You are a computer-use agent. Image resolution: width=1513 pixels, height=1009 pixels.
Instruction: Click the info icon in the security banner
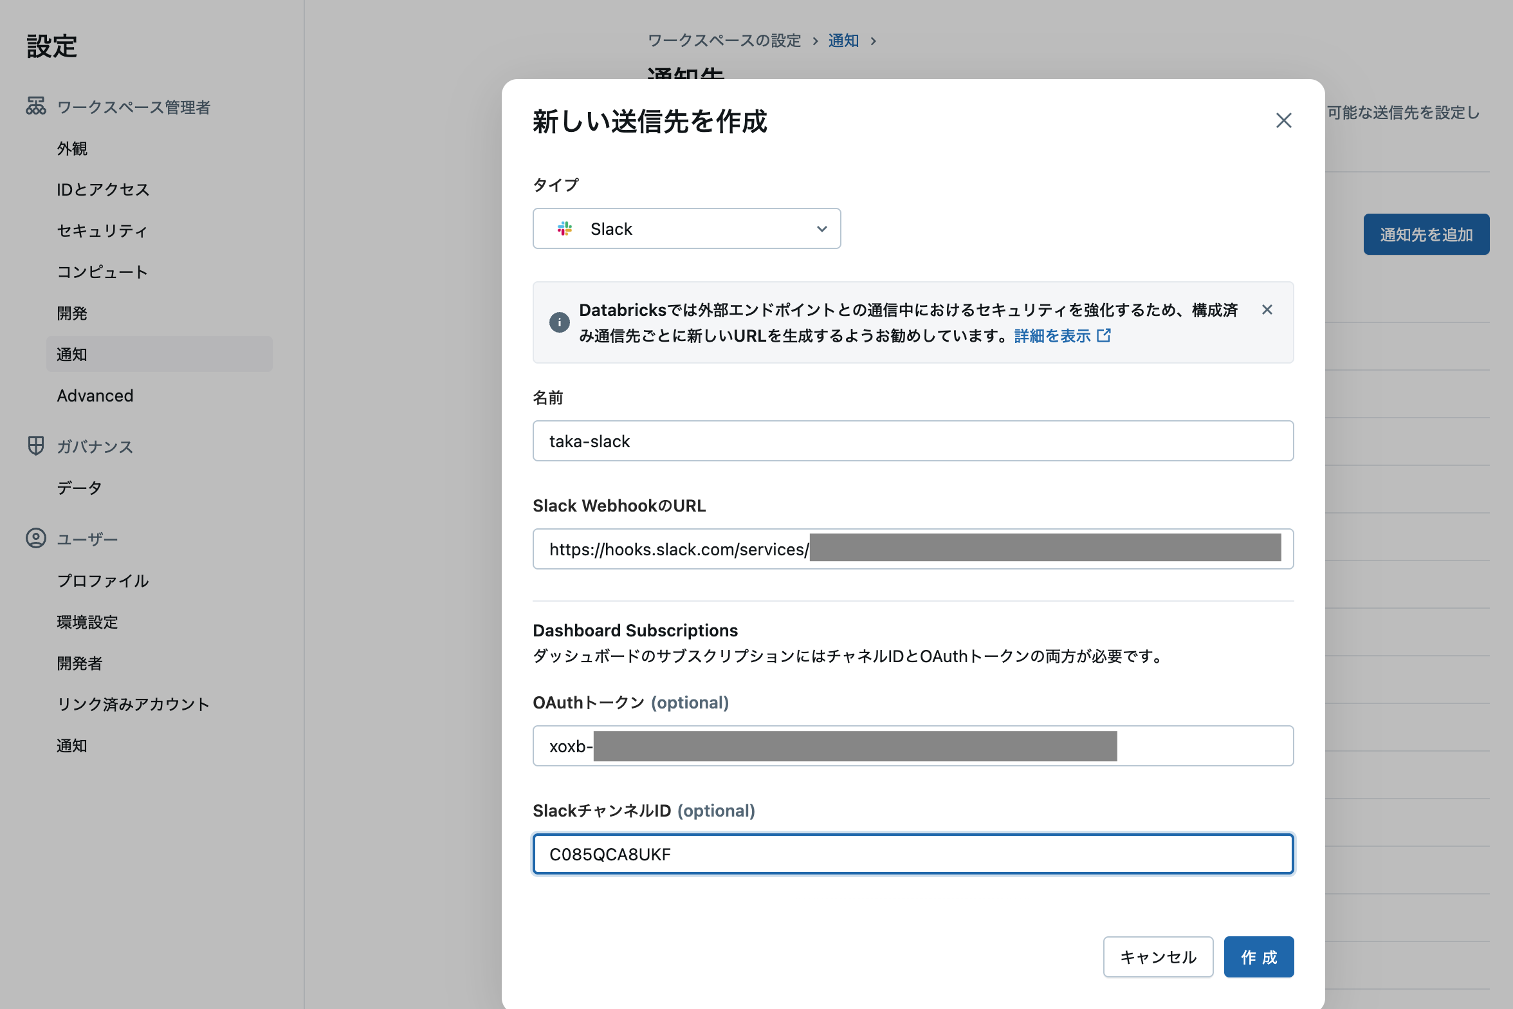[x=559, y=322]
